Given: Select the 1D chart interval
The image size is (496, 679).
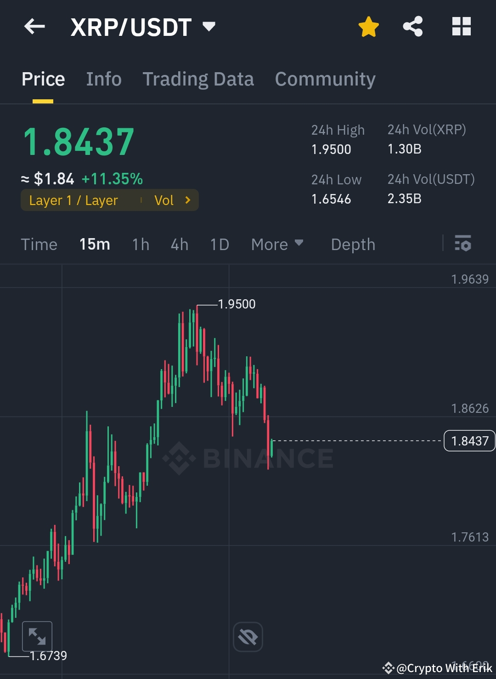Looking at the screenshot, I should pyautogui.click(x=219, y=244).
